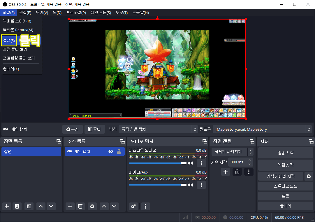This screenshot has width=315, height=222.
Task: Open the 도움말(H) menu
Action: tap(140, 13)
